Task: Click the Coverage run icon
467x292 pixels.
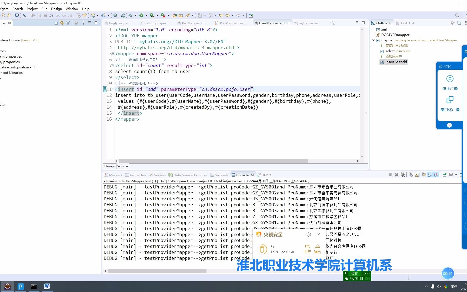Action: click(152, 15)
